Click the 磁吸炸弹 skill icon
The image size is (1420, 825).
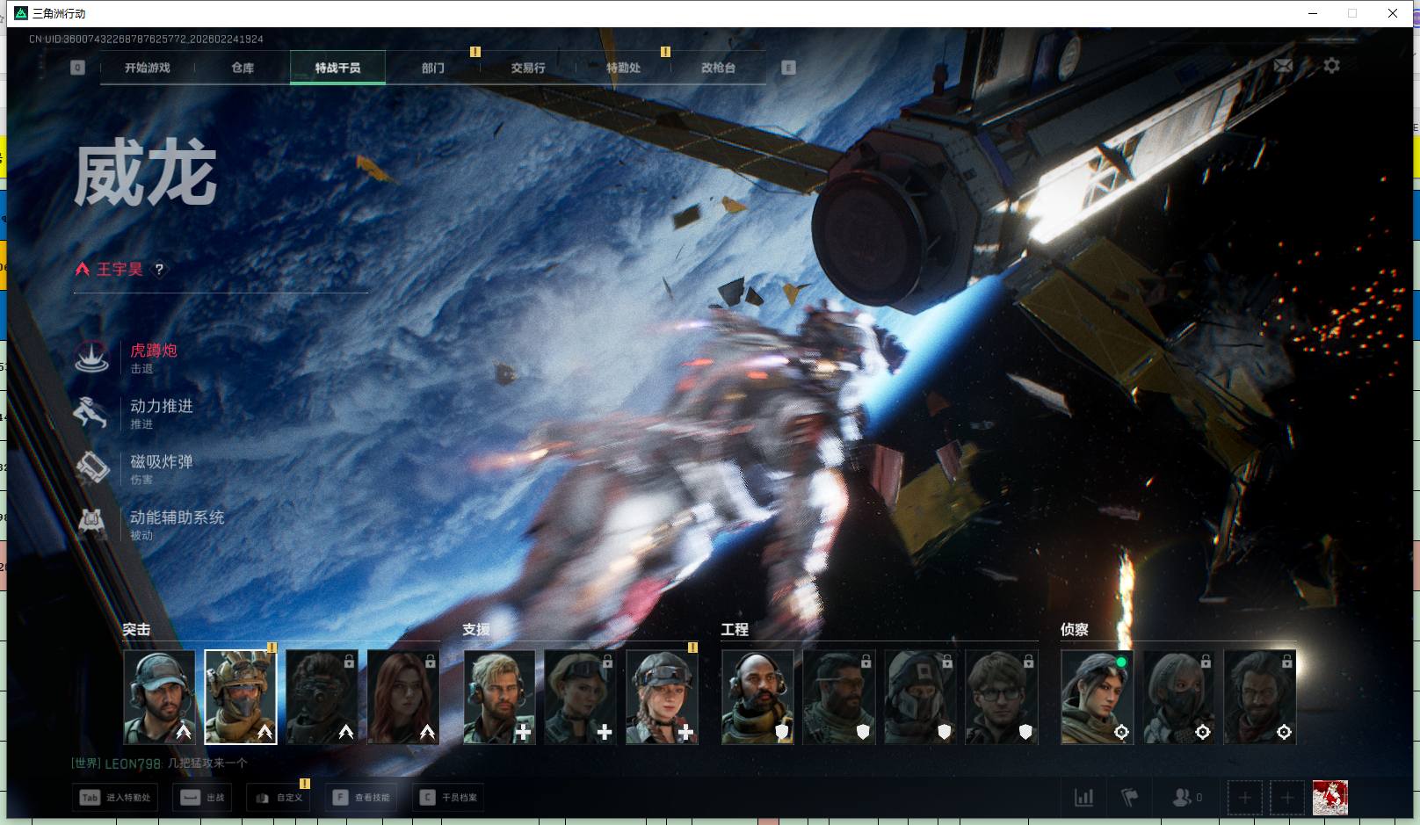(91, 468)
